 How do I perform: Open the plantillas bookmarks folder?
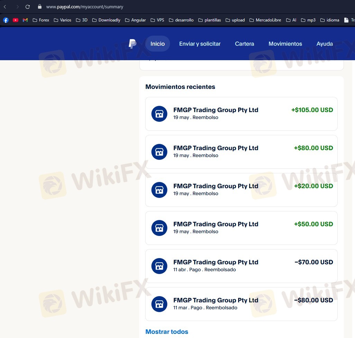[210, 20]
